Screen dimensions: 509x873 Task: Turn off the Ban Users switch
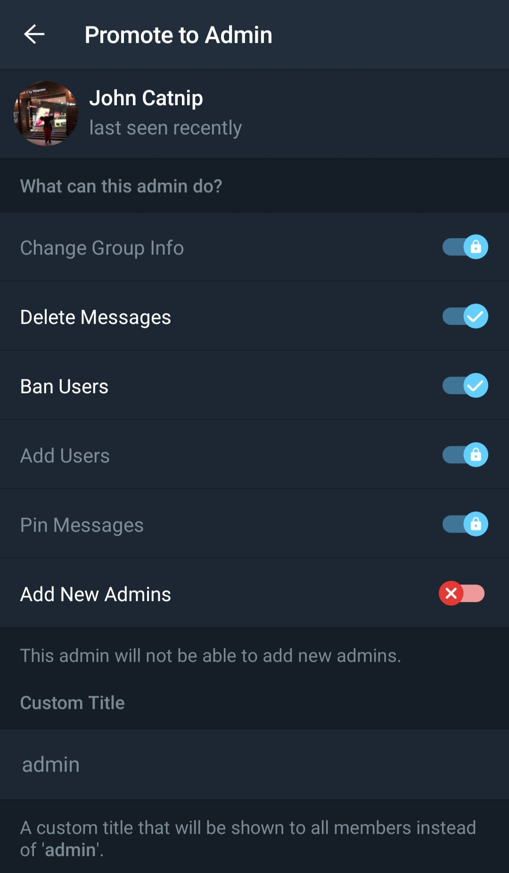465,386
